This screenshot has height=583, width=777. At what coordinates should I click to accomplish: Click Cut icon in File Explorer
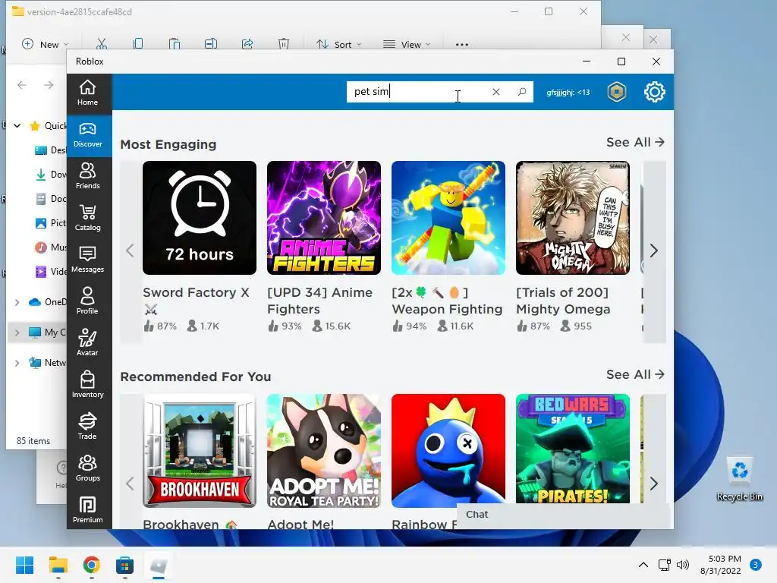[x=102, y=44]
